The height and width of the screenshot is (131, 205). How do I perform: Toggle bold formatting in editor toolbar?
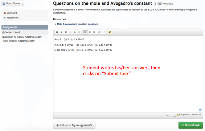[57, 32]
